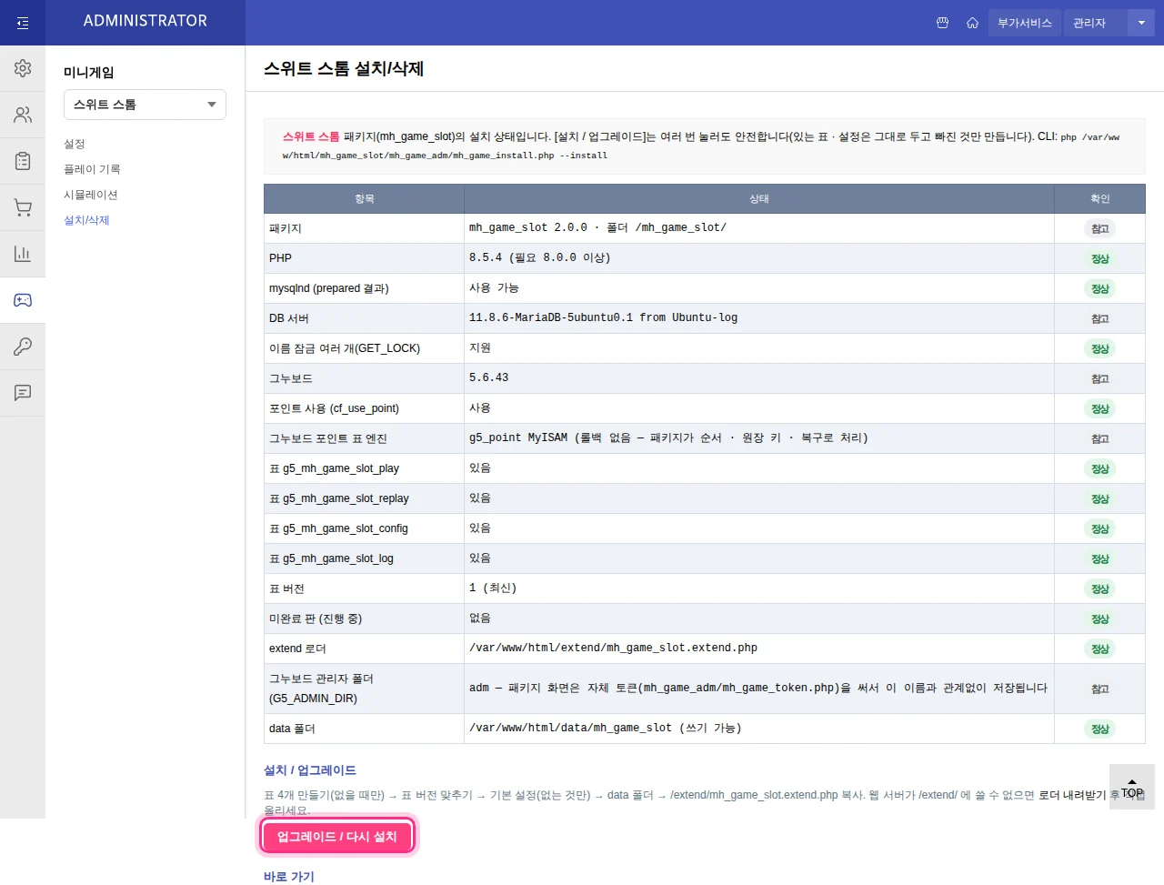Open the members icon in the sidebar
Image resolution: width=1164 pixels, height=885 pixels.
coord(23,115)
